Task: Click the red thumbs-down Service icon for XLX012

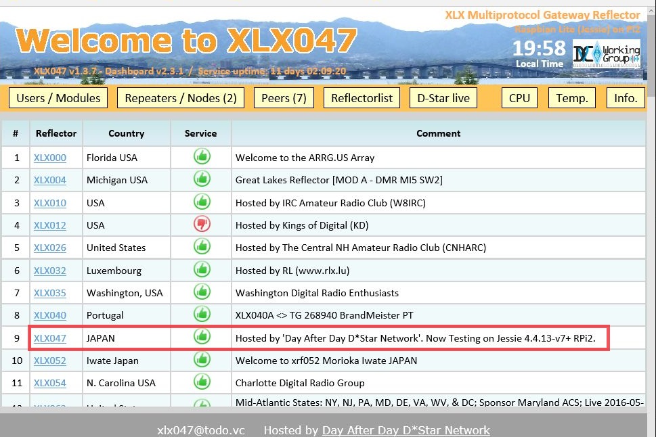Action: (201, 225)
